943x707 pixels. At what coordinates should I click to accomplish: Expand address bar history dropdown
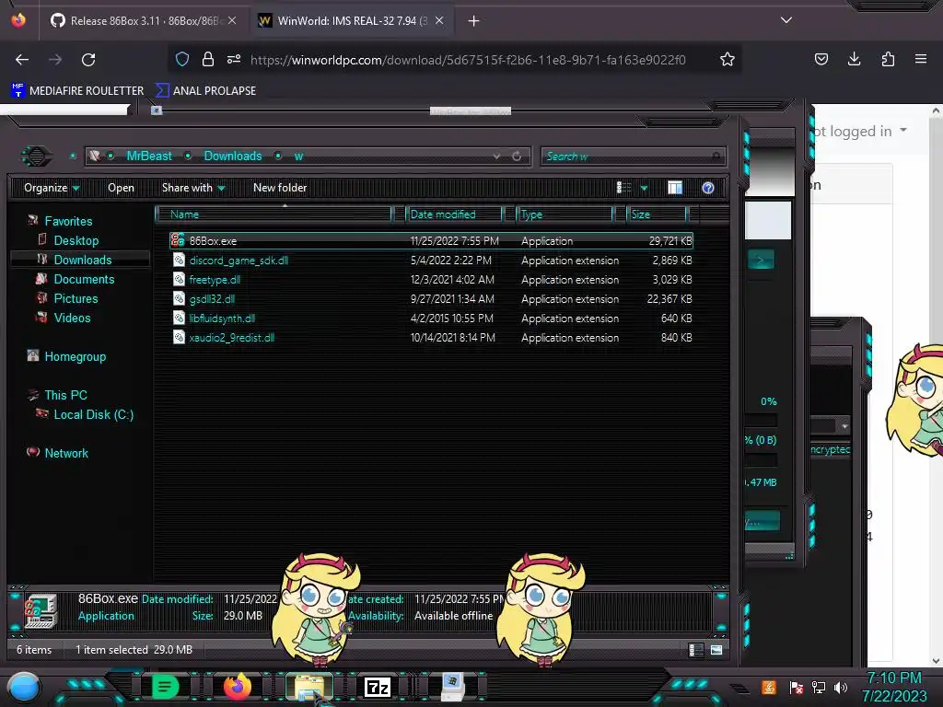coord(496,156)
